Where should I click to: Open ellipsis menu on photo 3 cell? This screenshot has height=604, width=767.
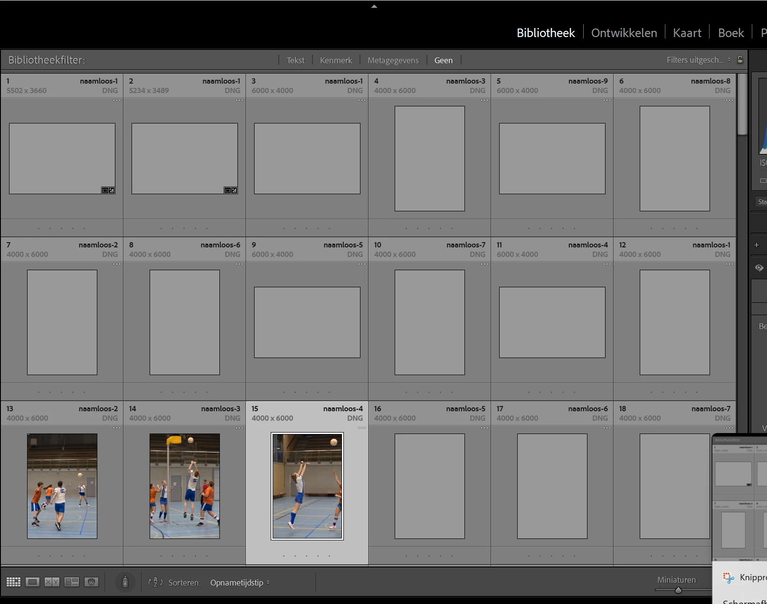click(362, 100)
